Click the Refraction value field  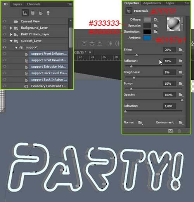click(x=170, y=106)
